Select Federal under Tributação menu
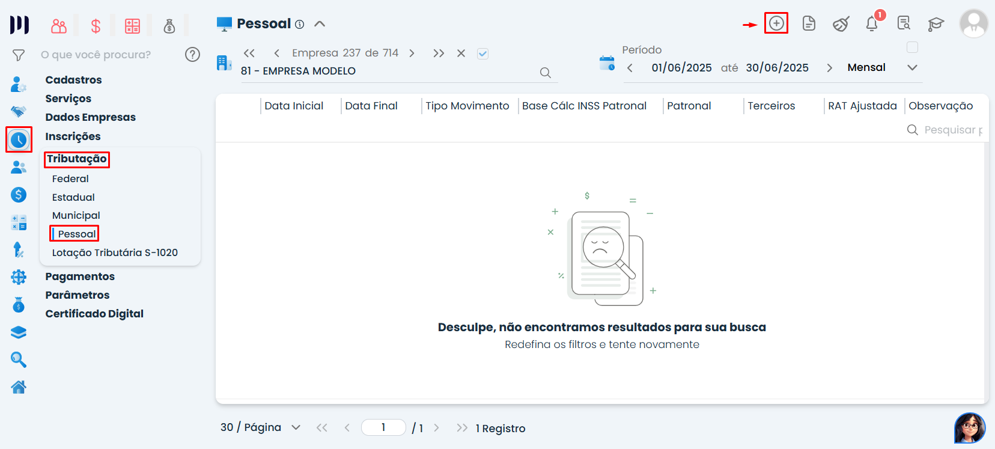Viewport: 995px width, 449px height. 70,179
